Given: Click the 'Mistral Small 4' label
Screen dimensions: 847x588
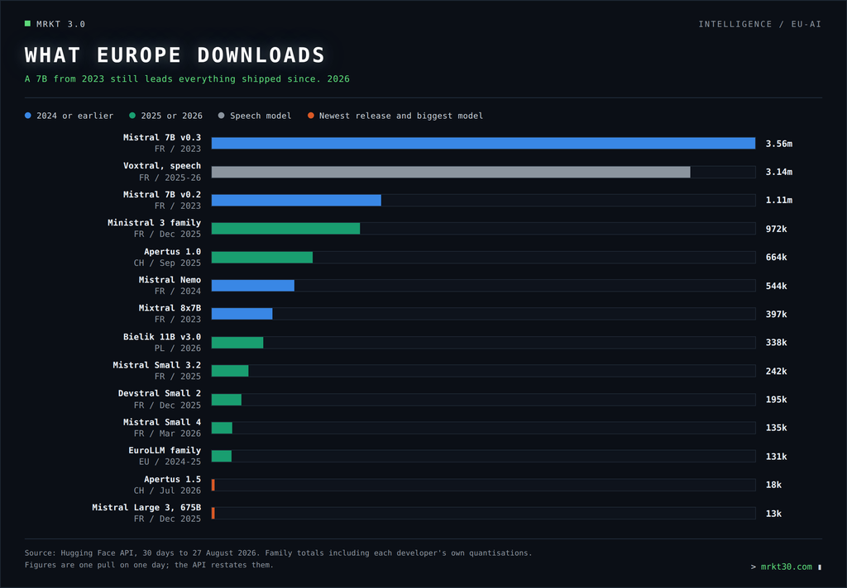Looking at the screenshot, I should point(162,422).
